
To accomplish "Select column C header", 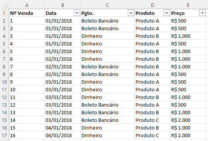I will [107, 5].
